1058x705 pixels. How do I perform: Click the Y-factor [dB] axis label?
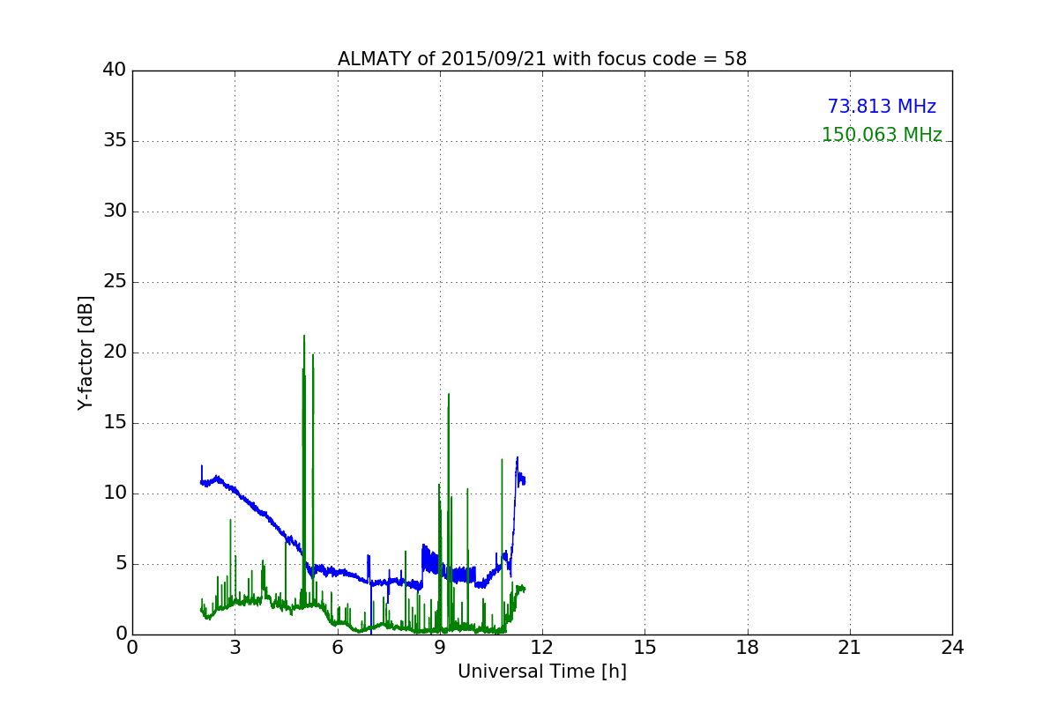[x=86, y=352]
